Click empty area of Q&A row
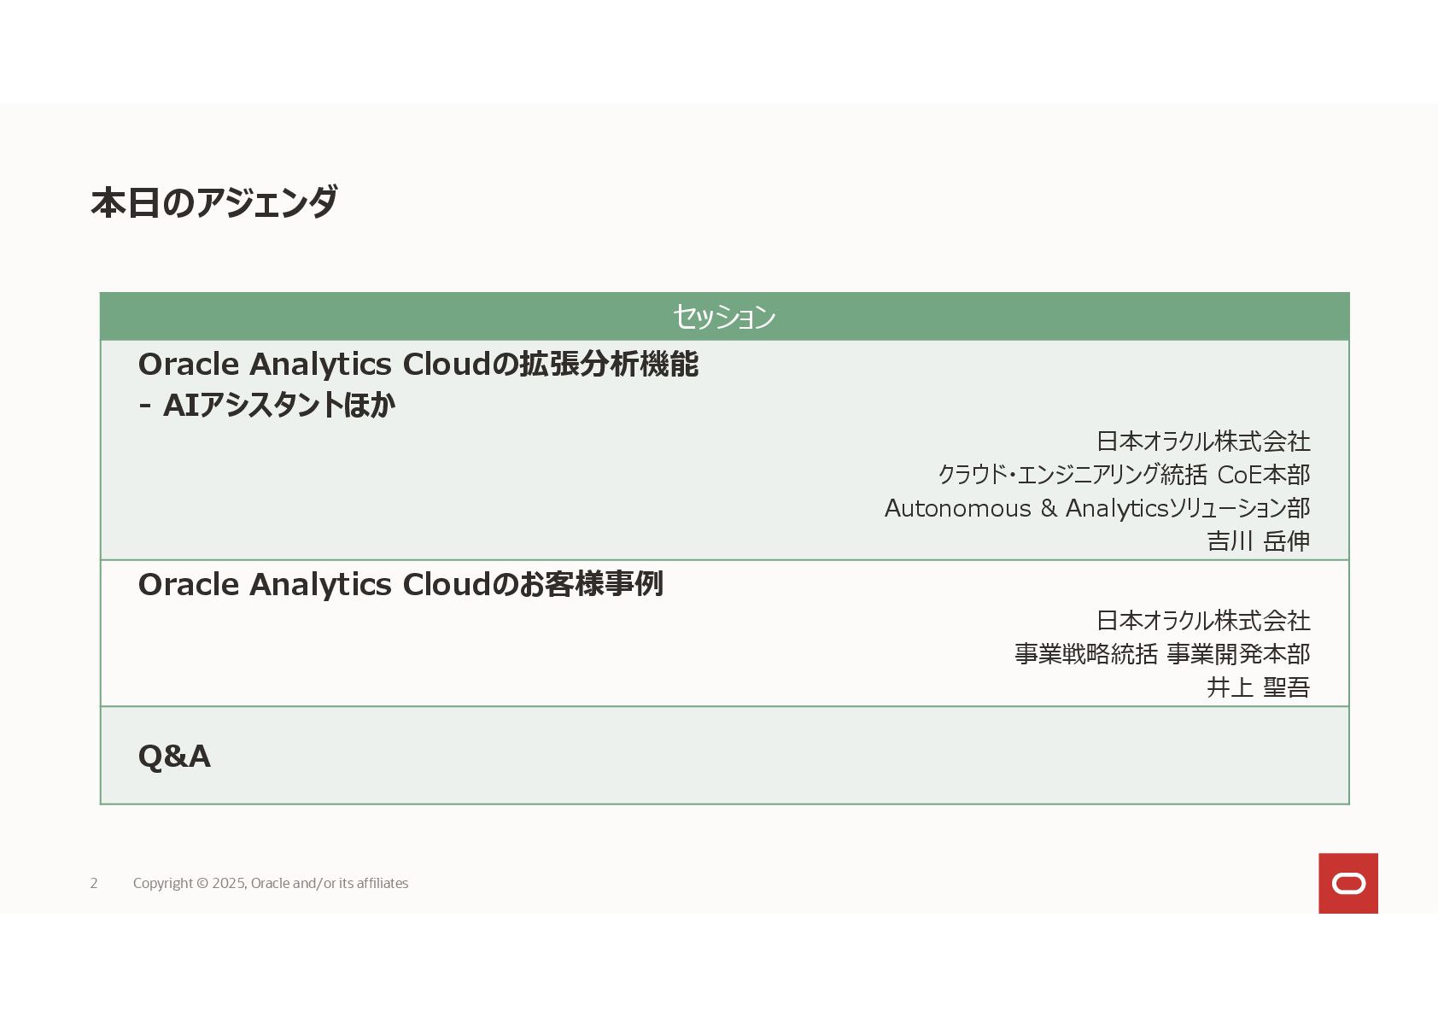This screenshot has width=1438, height=1017. (769, 756)
